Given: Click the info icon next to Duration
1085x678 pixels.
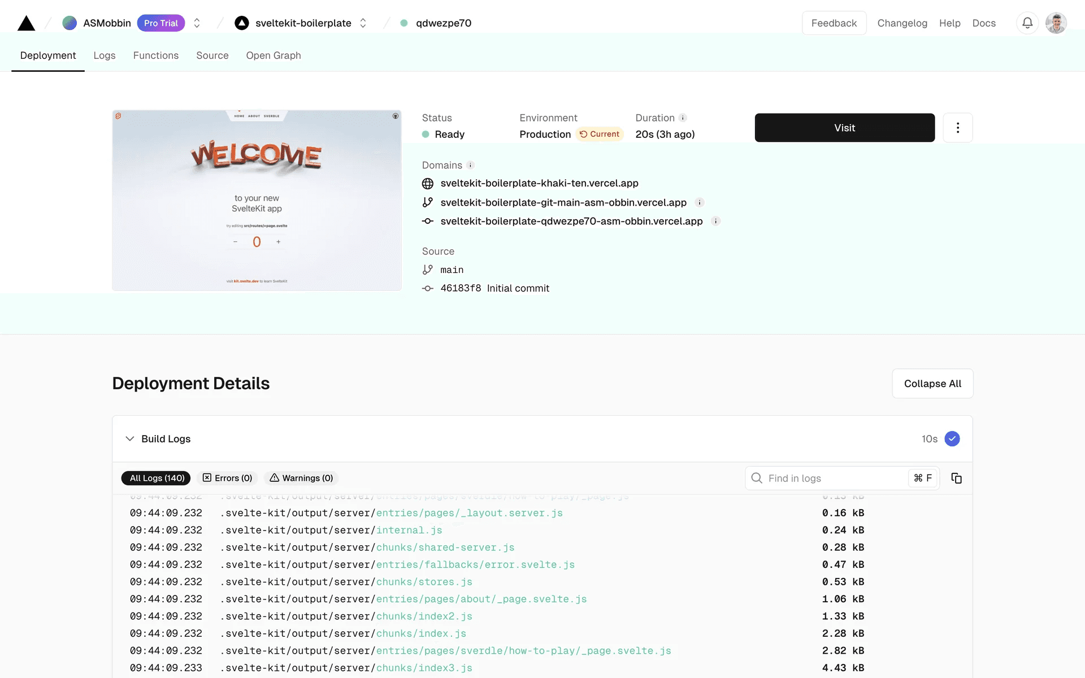Looking at the screenshot, I should 683,118.
